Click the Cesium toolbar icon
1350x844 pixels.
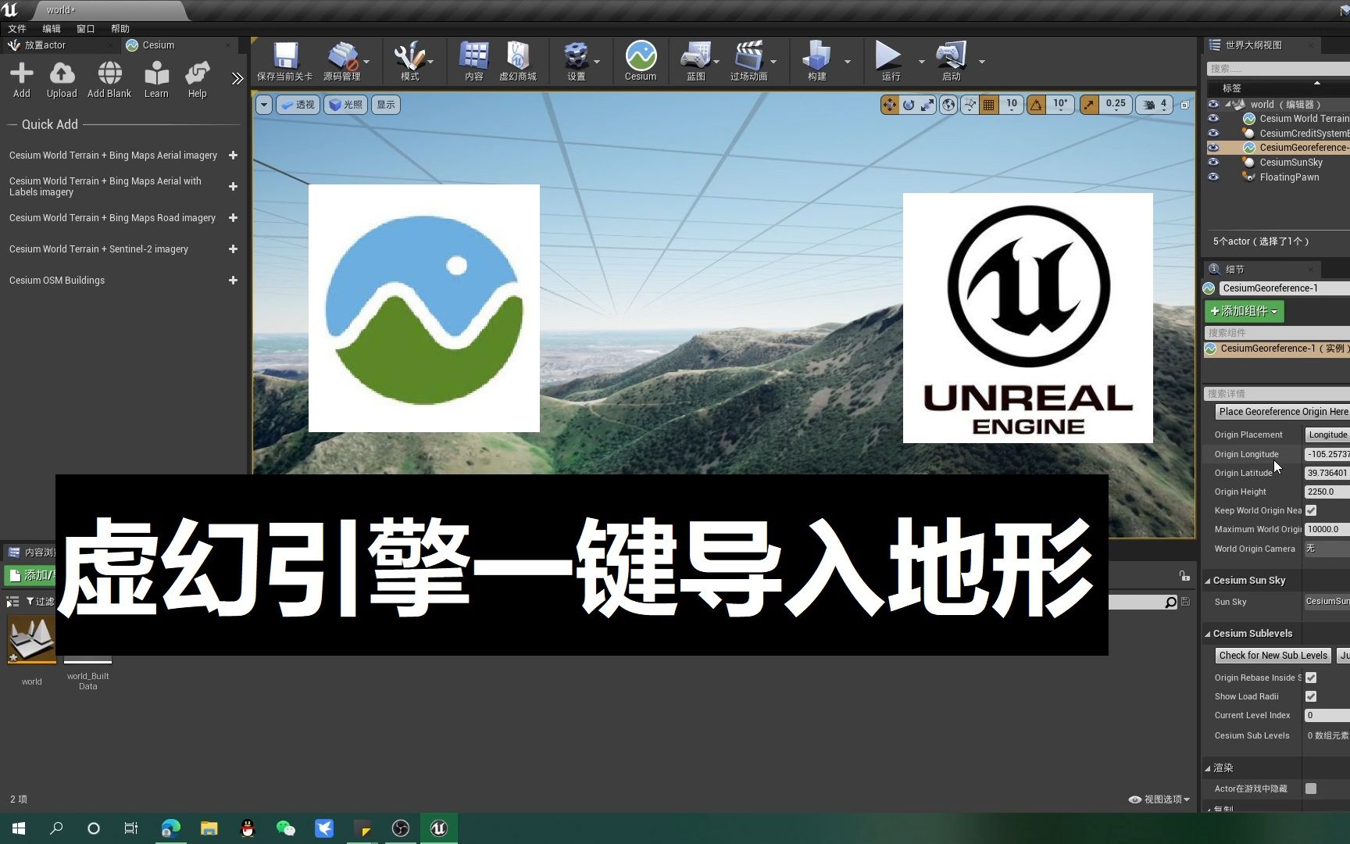(x=641, y=56)
